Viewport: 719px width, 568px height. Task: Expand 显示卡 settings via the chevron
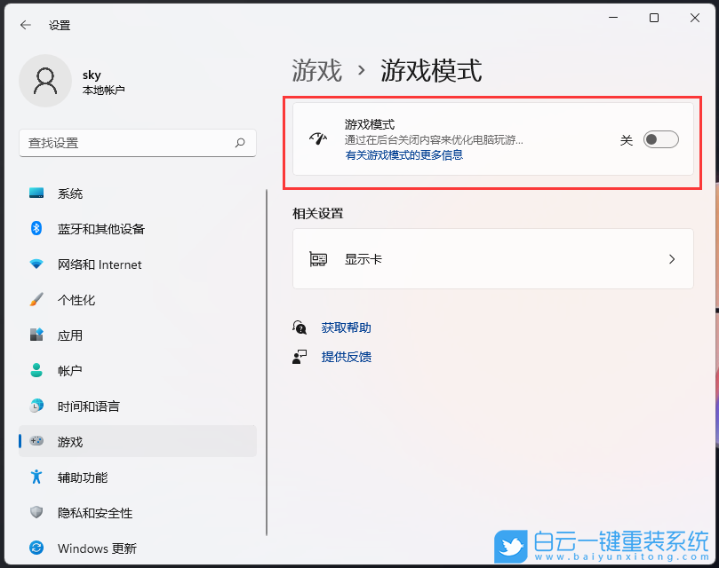pyautogui.click(x=672, y=259)
